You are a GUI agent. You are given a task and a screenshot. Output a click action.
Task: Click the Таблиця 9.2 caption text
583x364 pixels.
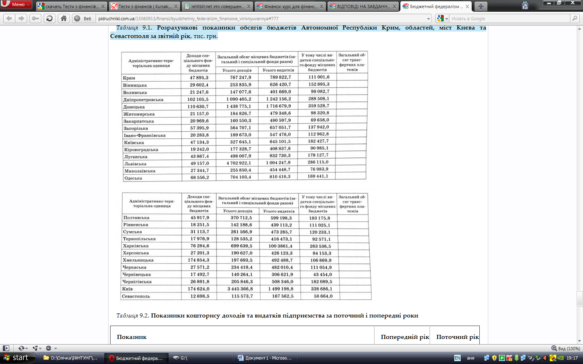coord(267,315)
